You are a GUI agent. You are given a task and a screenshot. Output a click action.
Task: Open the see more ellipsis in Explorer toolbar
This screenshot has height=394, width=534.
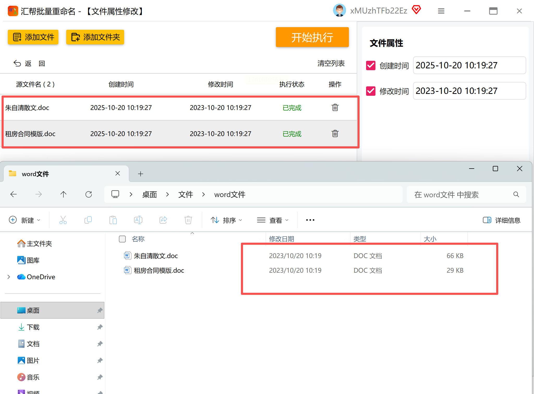pyautogui.click(x=310, y=220)
